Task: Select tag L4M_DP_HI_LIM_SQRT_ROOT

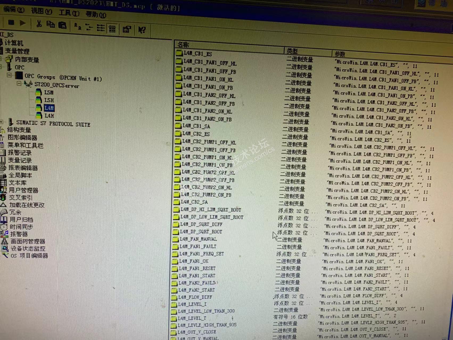Action: (211, 210)
